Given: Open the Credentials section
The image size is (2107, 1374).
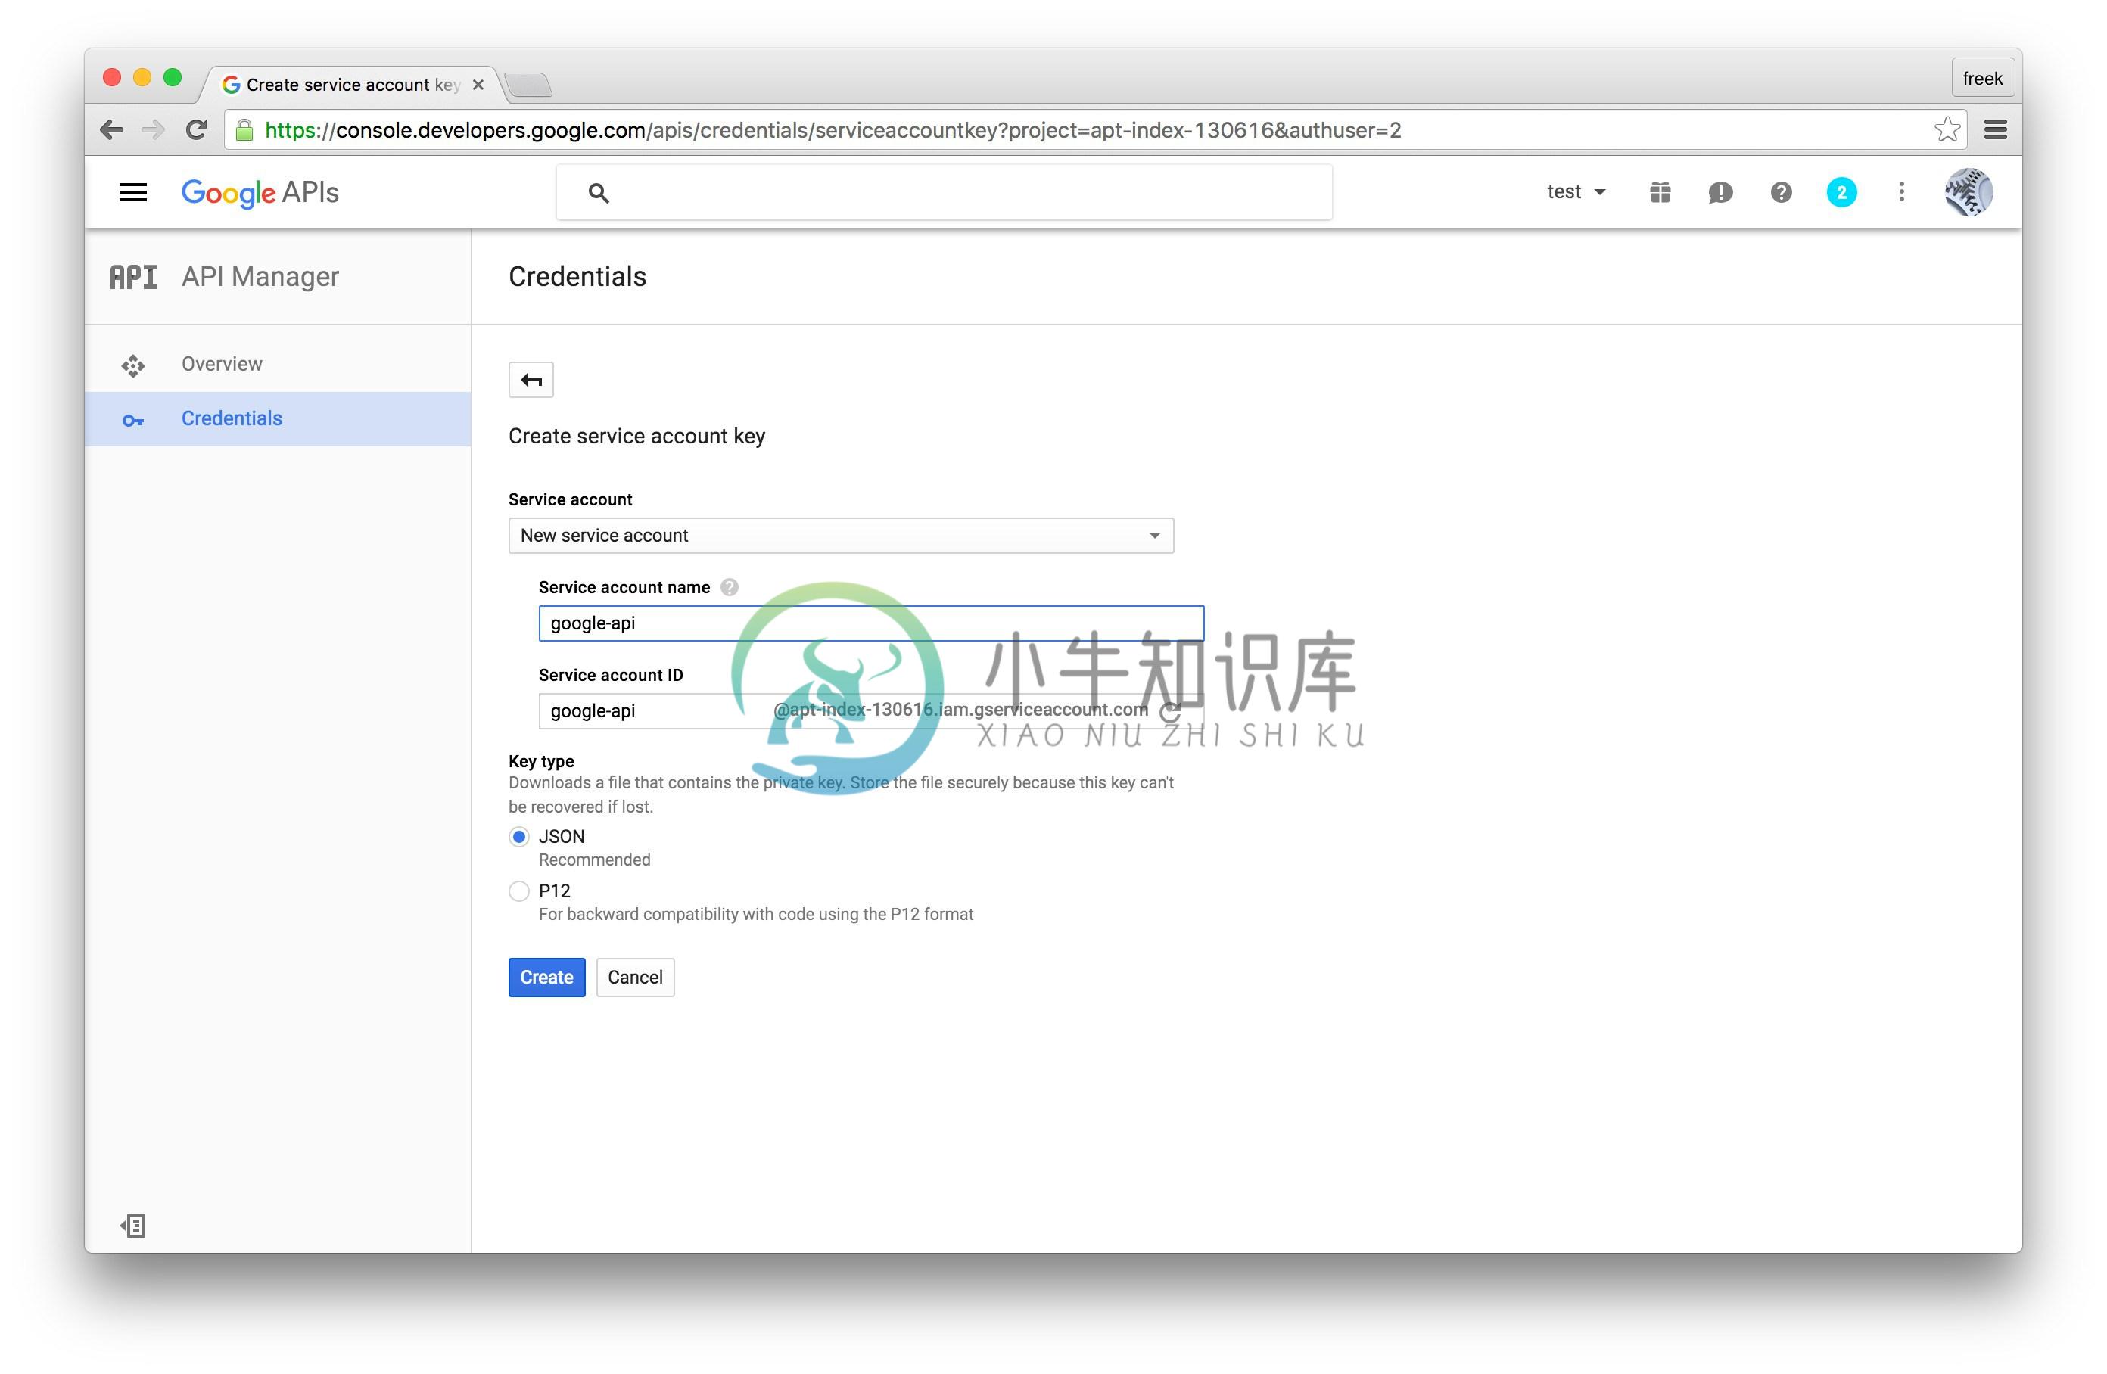Looking at the screenshot, I should point(278,418).
